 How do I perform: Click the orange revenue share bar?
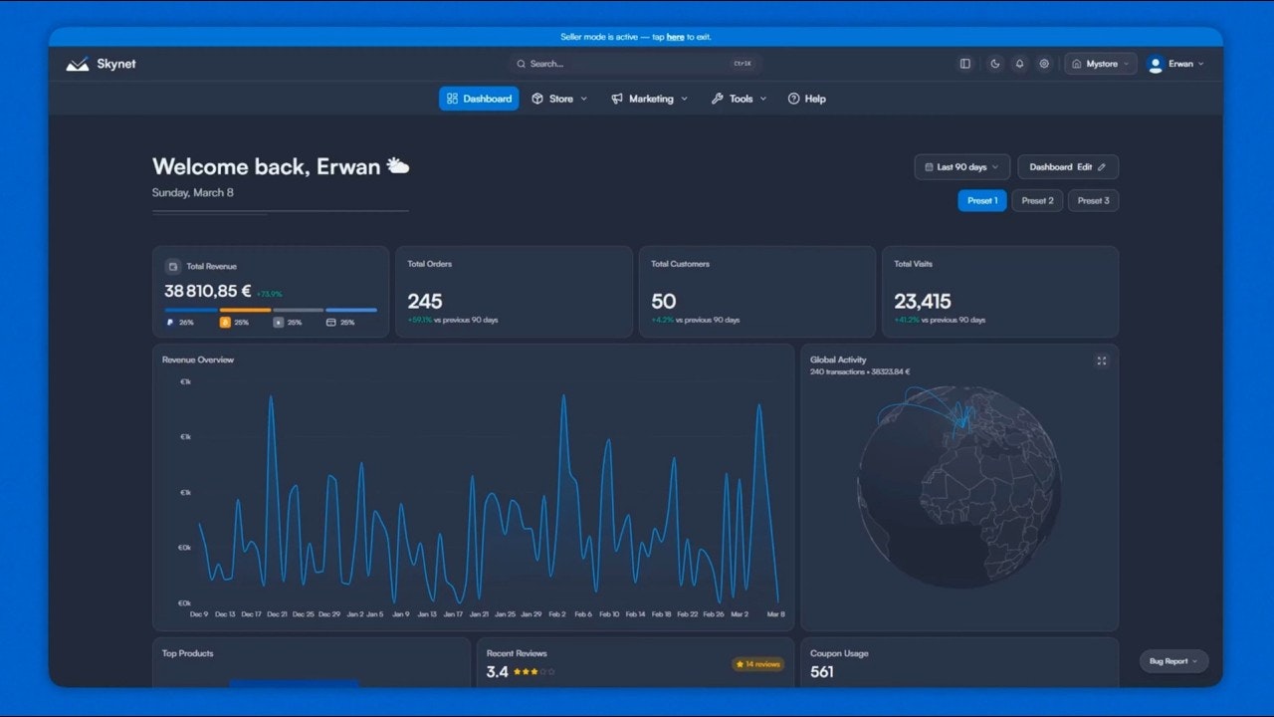[245, 310]
